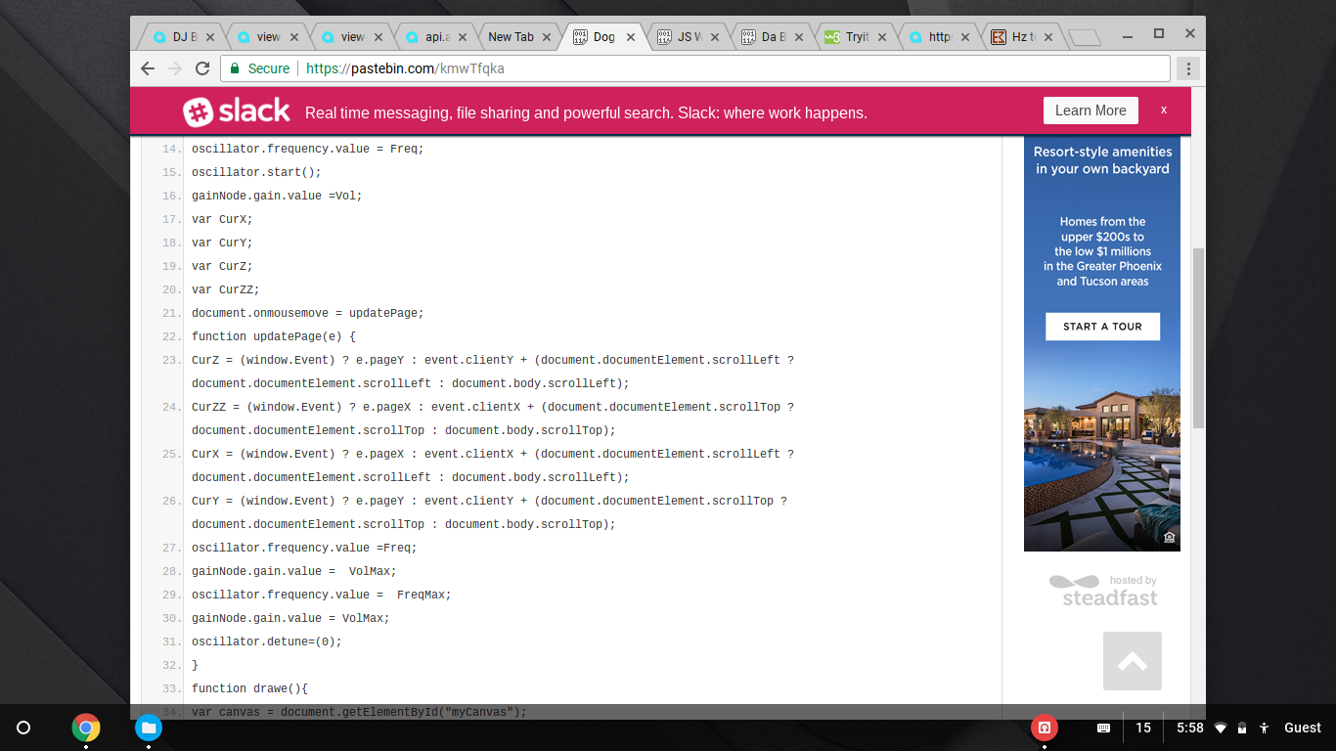The width and height of the screenshot is (1336, 751).
Task: Open the Files app on shelf
Action: (x=149, y=728)
